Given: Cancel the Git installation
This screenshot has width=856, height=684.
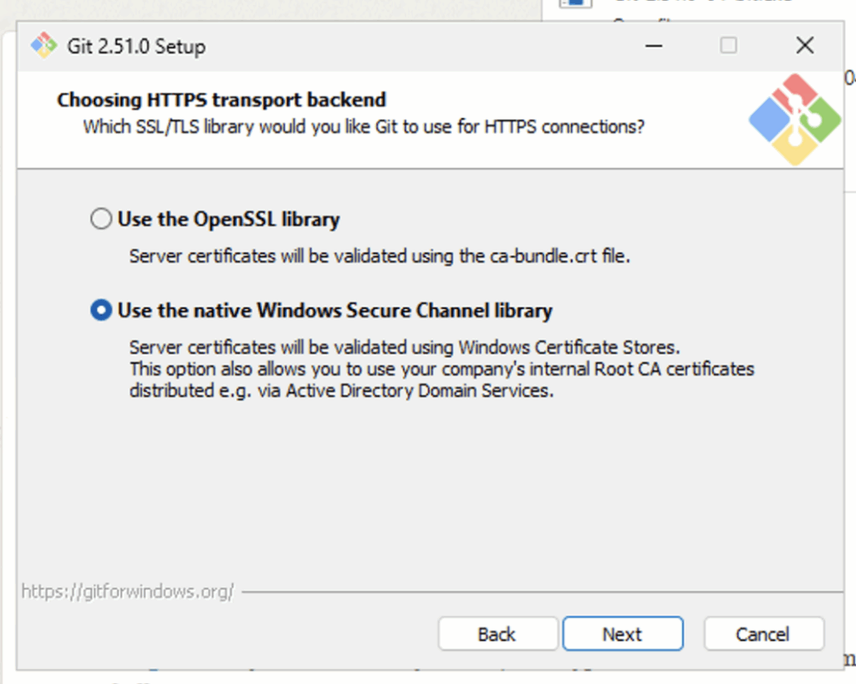Looking at the screenshot, I should click(x=762, y=634).
